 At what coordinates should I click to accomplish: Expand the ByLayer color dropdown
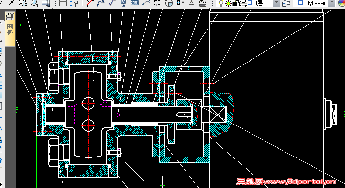click(332, 3)
